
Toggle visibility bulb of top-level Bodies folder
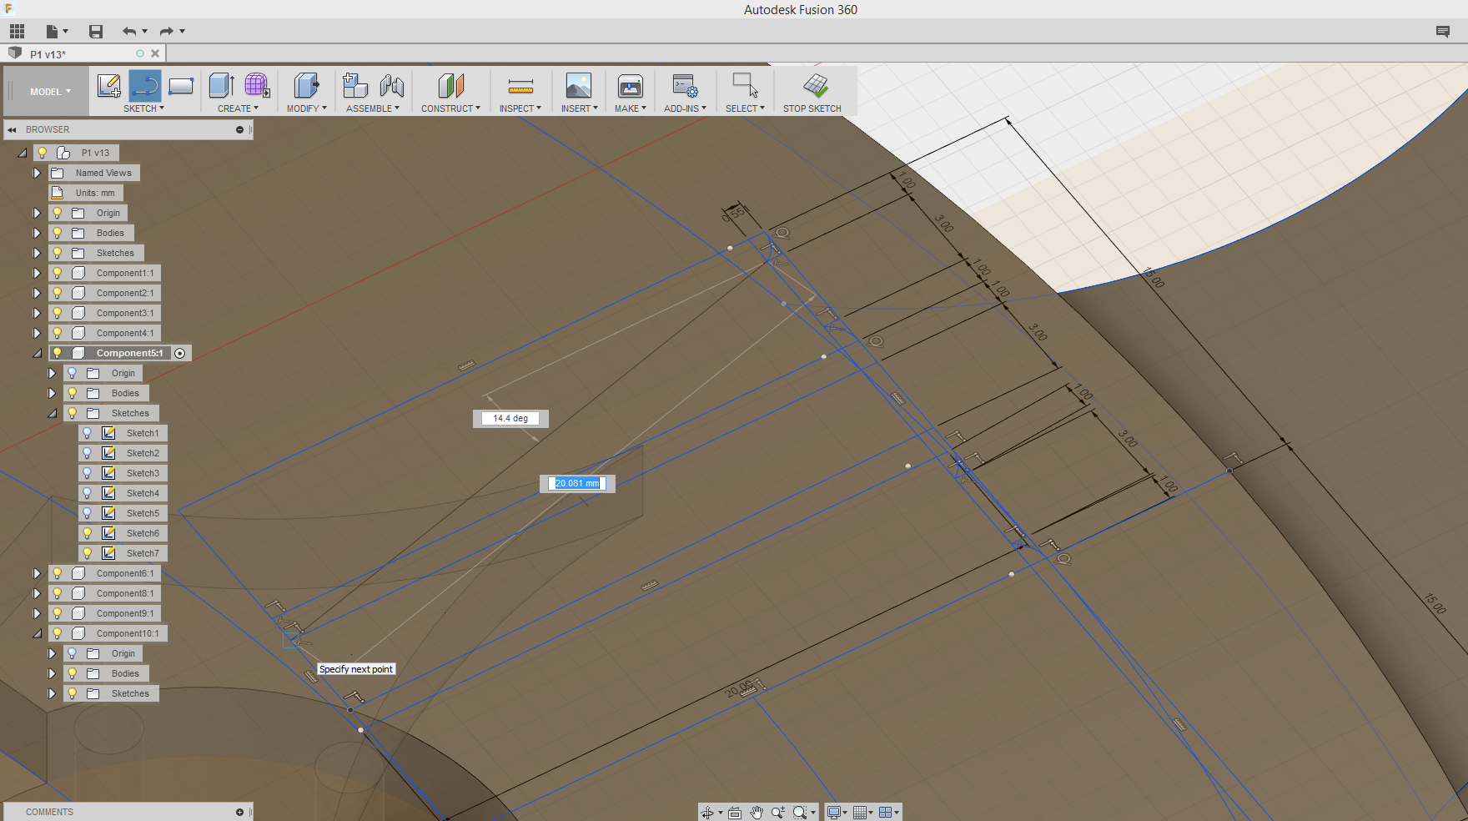57,233
